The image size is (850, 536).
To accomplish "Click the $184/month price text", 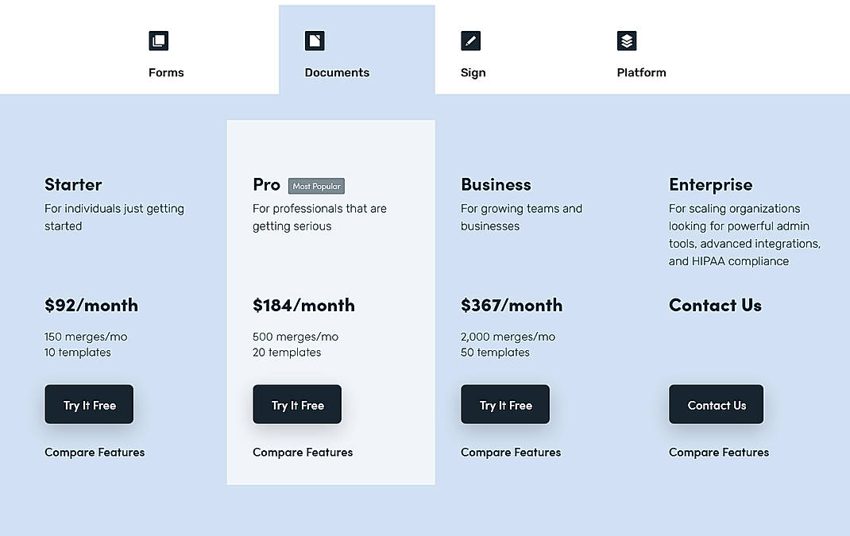I will (x=303, y=305).
